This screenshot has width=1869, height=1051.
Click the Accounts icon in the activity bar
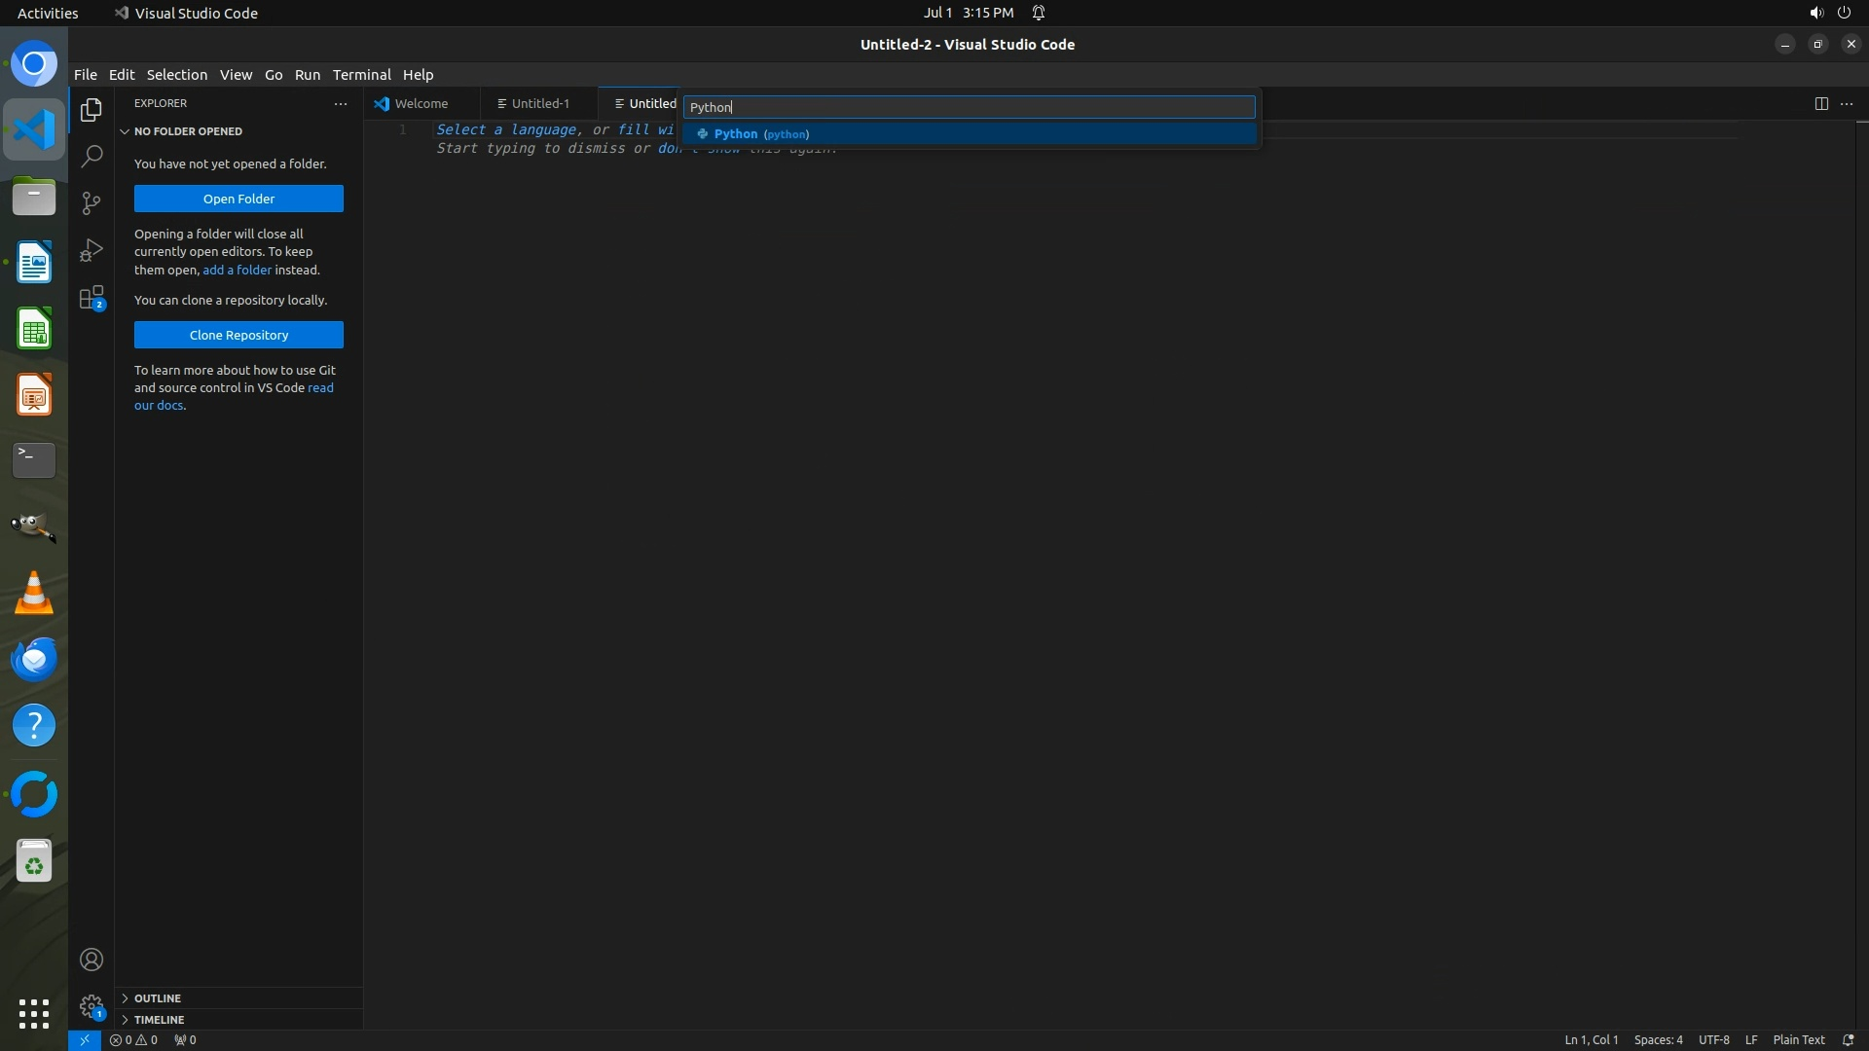tap(92, 960)
